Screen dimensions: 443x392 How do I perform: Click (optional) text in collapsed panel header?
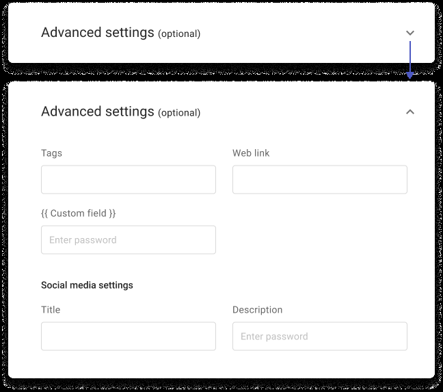[179, 34]
